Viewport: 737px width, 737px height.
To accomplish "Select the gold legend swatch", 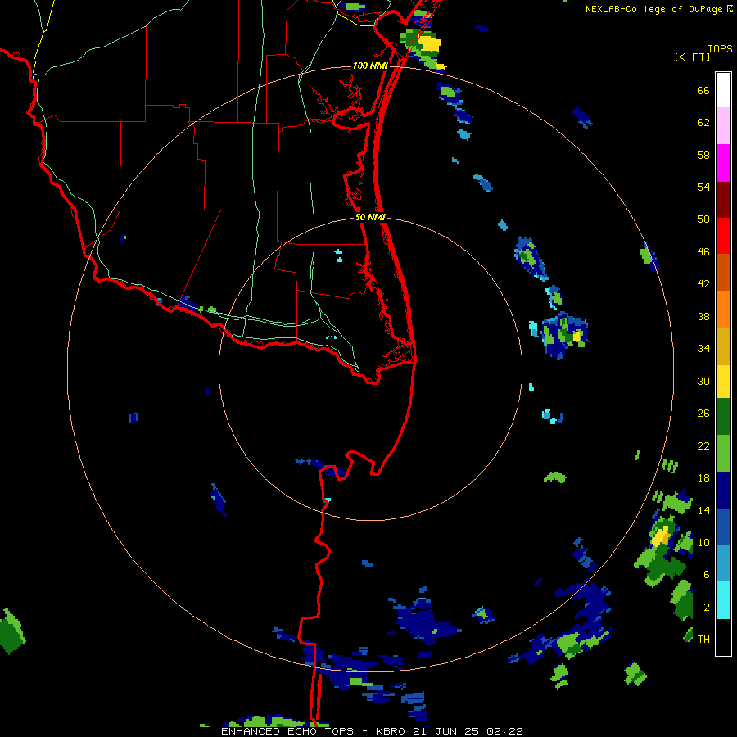I will pyautogui.click(x=723, y=346).
